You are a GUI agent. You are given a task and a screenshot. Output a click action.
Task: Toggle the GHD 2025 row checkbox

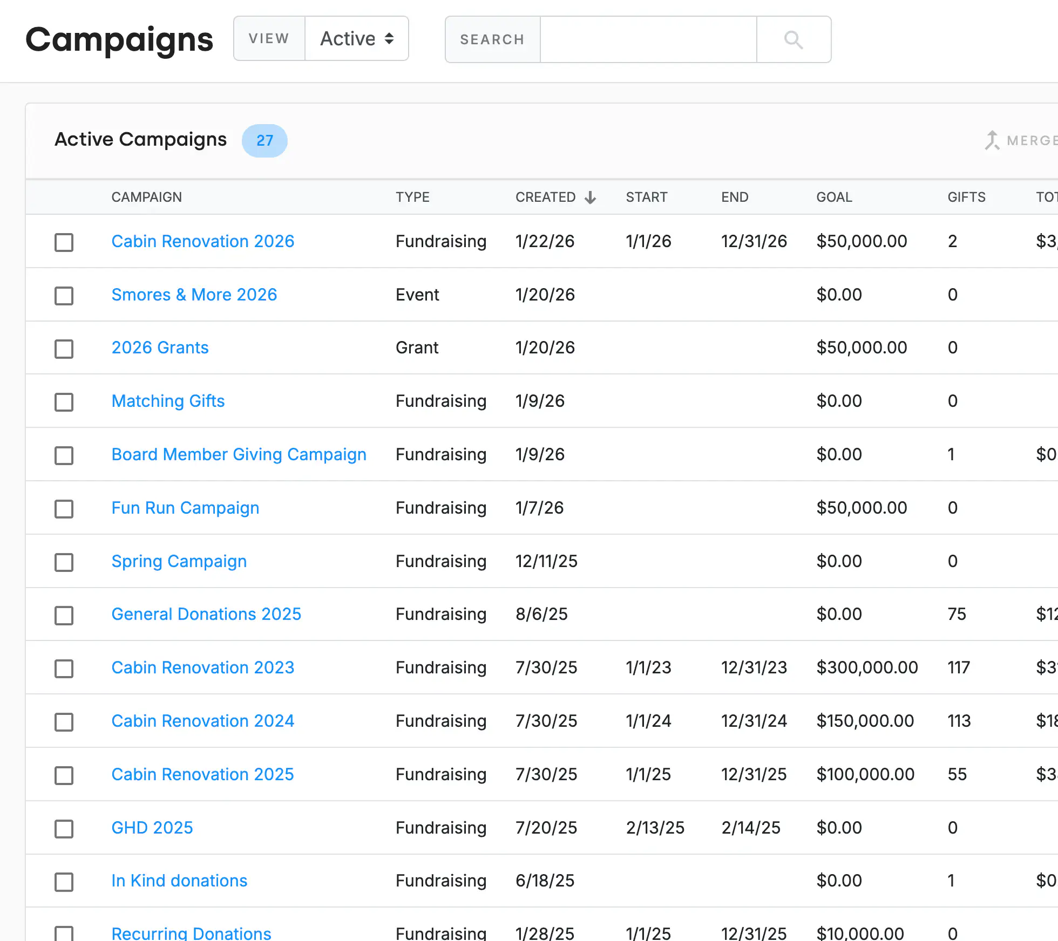pyautogui.click(x=64, y=828)
